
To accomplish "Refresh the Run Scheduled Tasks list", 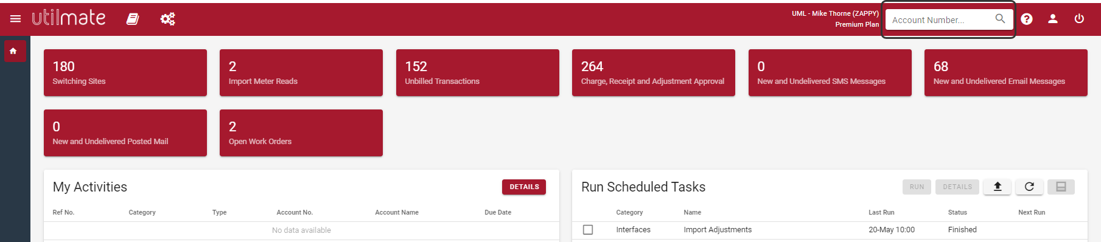I will pos(1029,187).
